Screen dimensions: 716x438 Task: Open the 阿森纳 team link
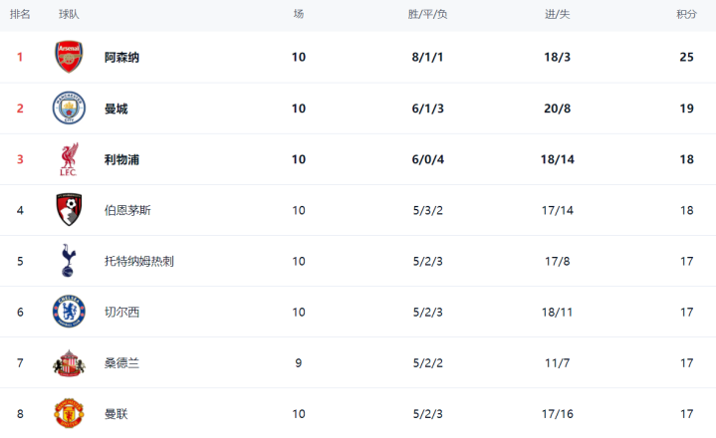pyautogui.click(x=121, y=58)
